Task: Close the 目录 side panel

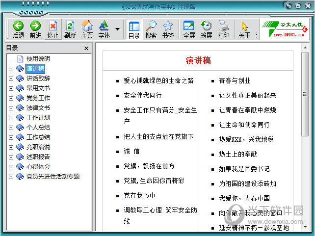Action: pyautogui.click(x=86, y=48)
